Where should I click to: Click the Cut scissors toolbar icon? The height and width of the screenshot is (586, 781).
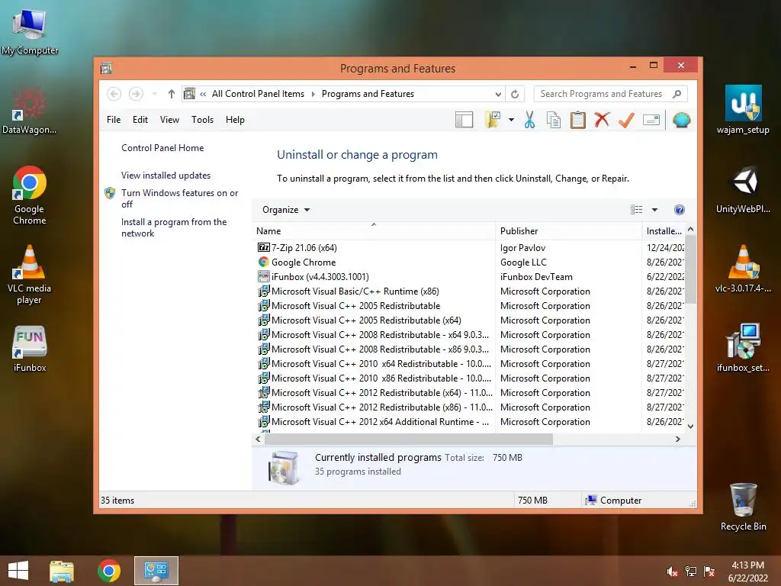(x=529, y=120)
